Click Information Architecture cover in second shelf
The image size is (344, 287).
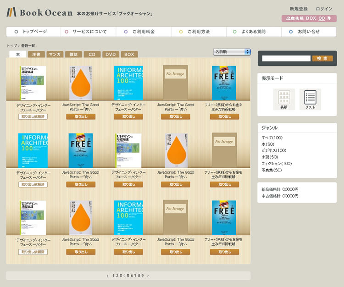(33, 150)
